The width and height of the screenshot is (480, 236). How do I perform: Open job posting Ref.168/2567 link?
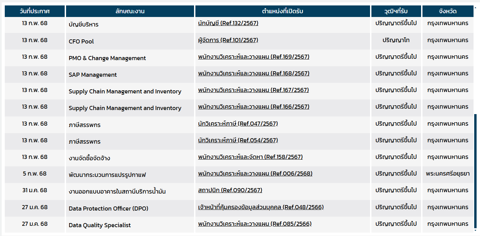click(254, 73)
